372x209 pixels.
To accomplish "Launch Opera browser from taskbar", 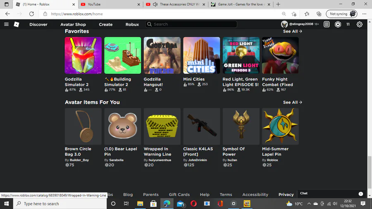I will pos(193,204).
